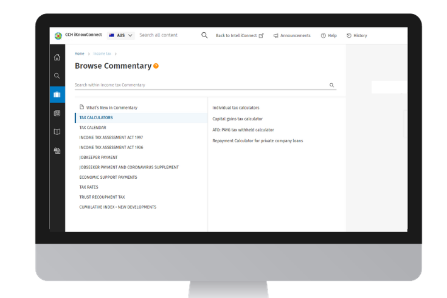Click the bottom building icon in the sidebar

57,150
